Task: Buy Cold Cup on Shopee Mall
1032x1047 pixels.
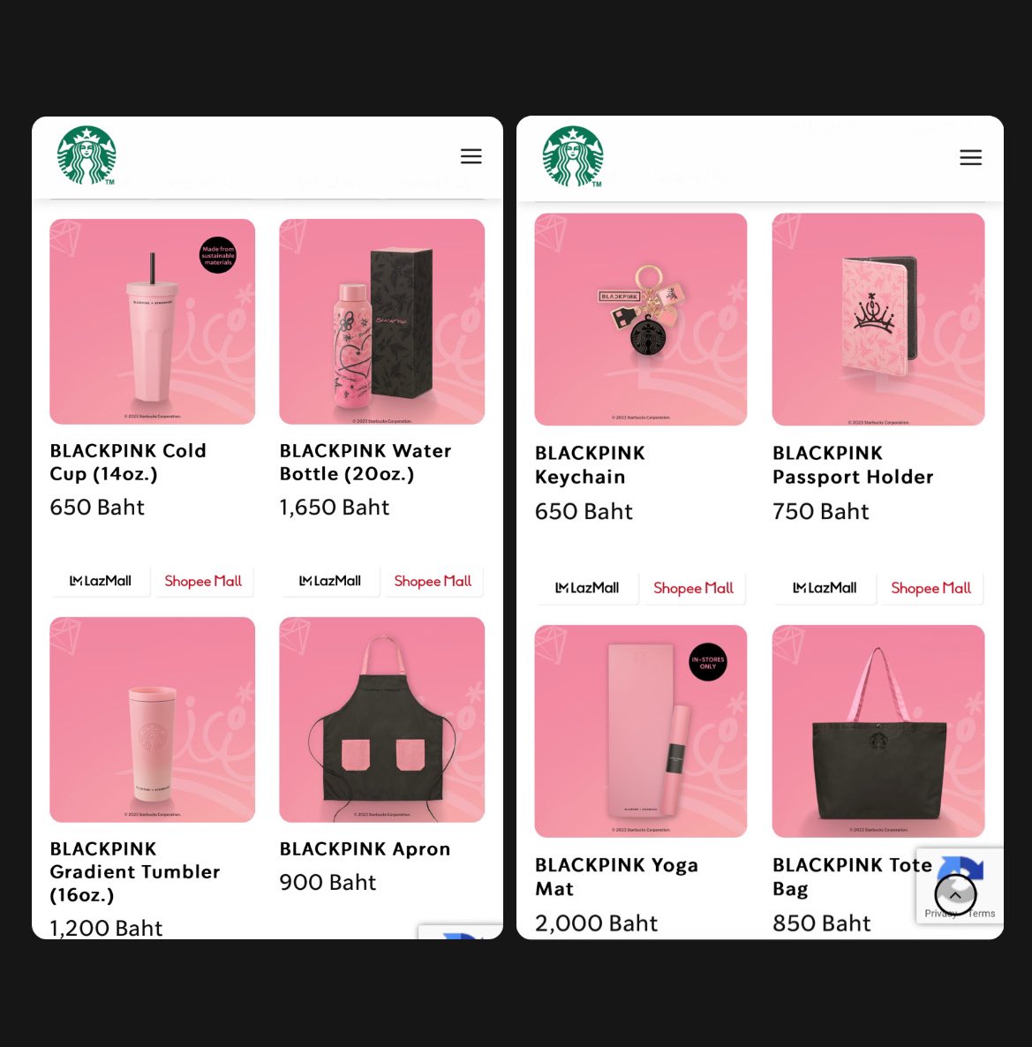Action: [203, 581]
